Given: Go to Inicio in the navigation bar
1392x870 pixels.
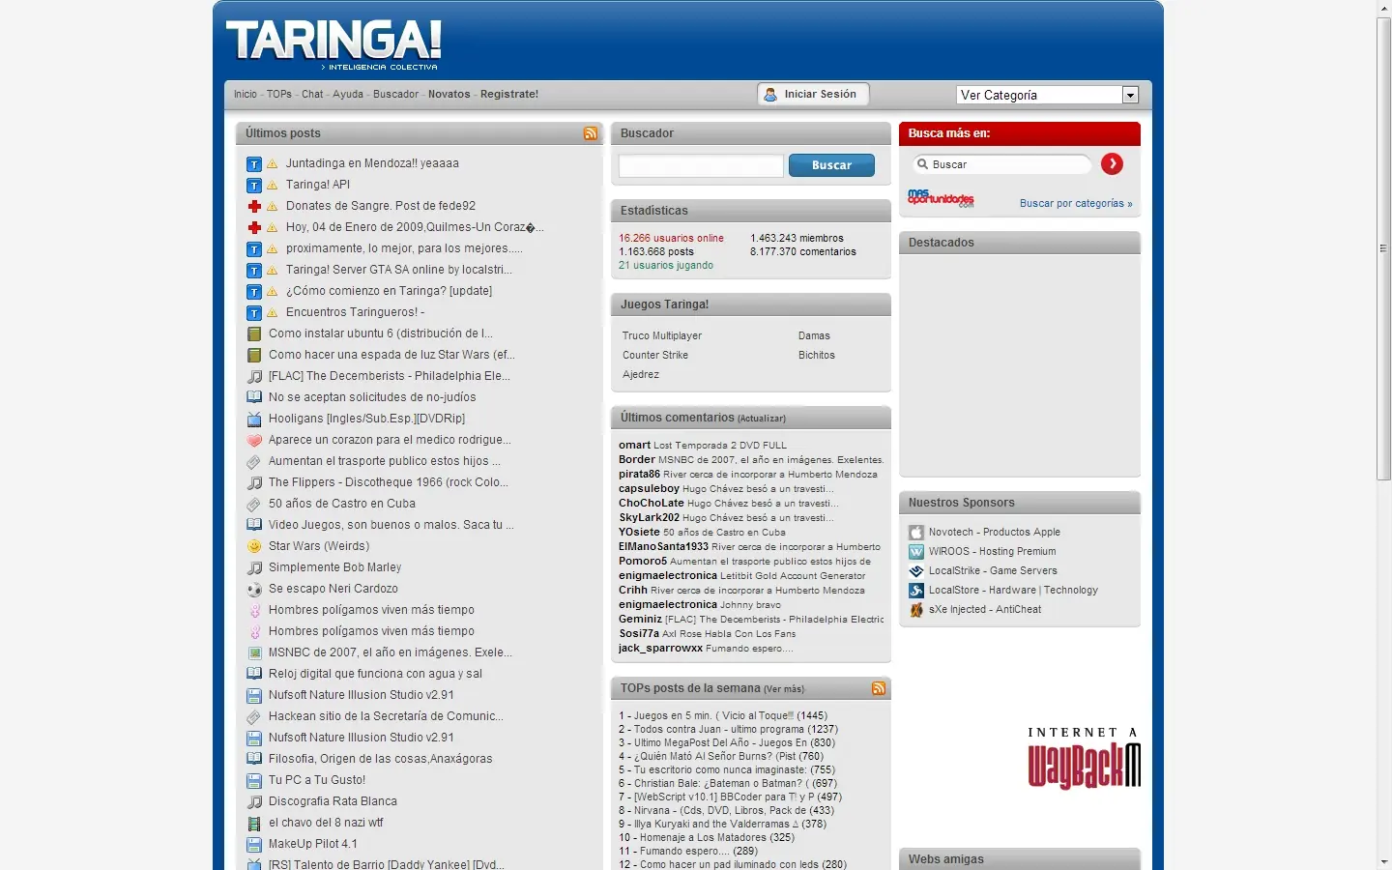Looking at the screenshot, I should click(x=246, y=94).
